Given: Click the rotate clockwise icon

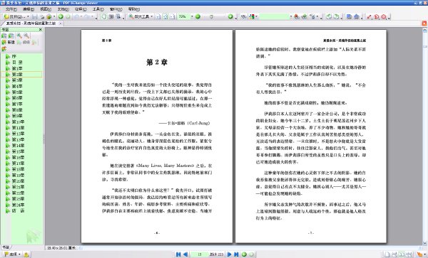Looking at the screenshot, I should point(336,16).
